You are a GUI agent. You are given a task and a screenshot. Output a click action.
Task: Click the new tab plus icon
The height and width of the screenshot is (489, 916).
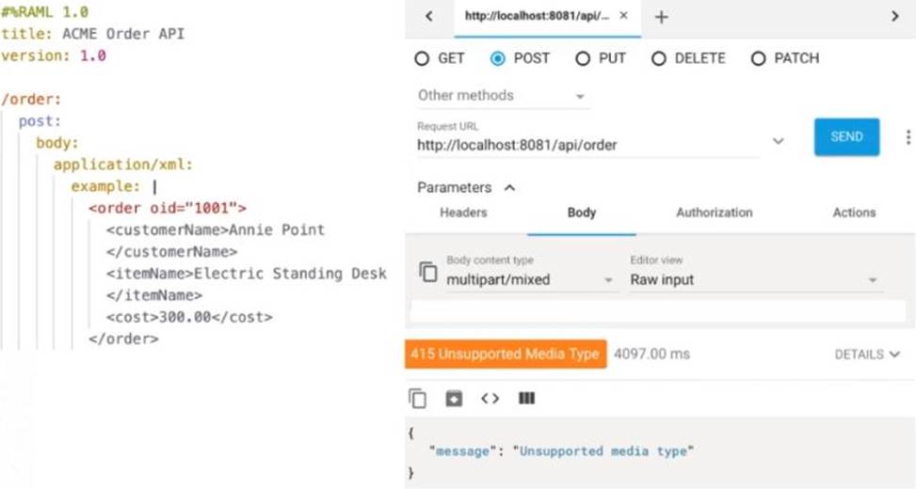pos(661,17)
